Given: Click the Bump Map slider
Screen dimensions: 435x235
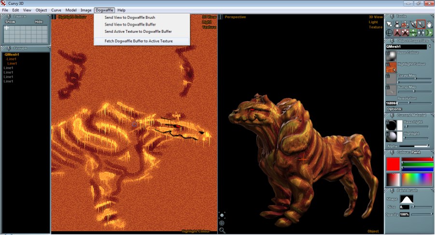Looking at the screenshot, I should 415,91.
